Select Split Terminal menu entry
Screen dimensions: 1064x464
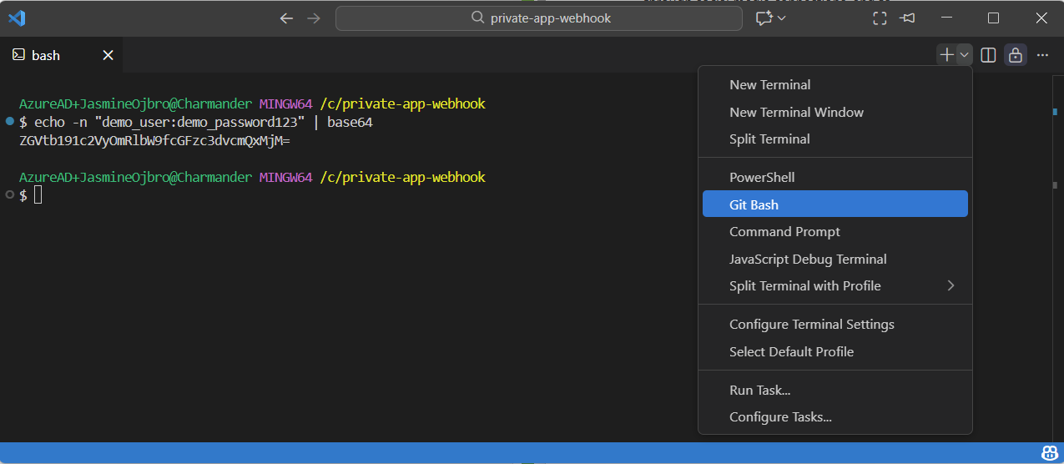point(835,139)
